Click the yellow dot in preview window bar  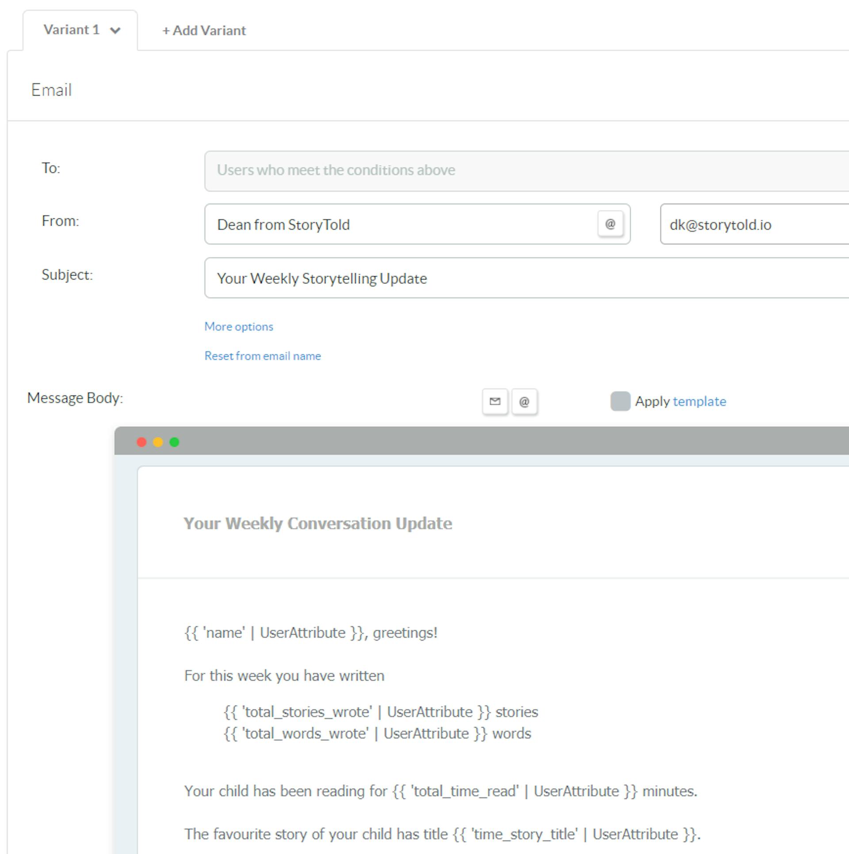click(x=158, y=442)
